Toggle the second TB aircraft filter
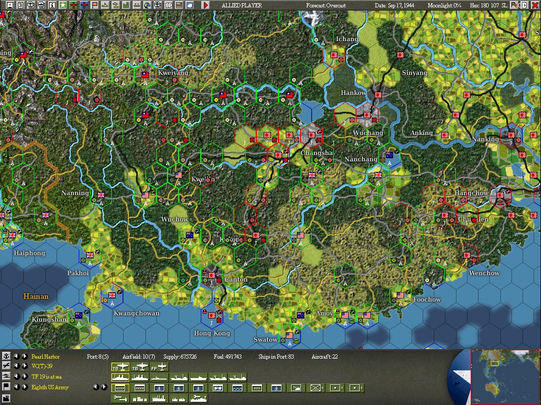Viewport: 541px width, 405px height. (139, 367)
